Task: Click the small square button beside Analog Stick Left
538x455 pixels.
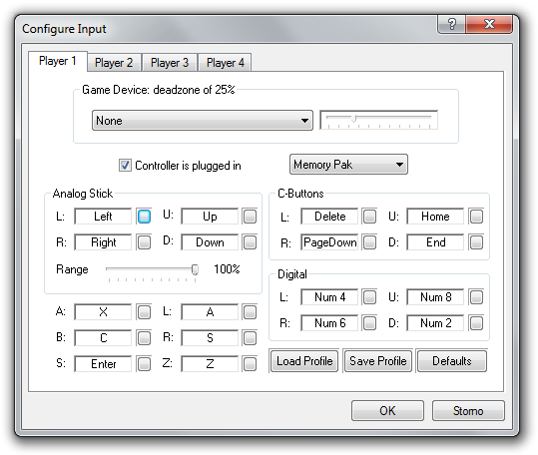Action: coord(144,217)
